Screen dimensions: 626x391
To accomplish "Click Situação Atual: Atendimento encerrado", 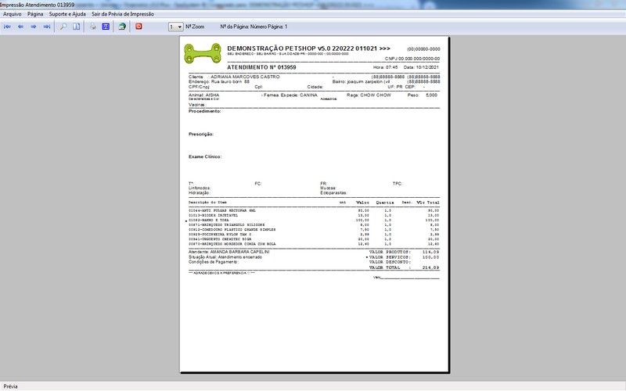I will [225, 257].
